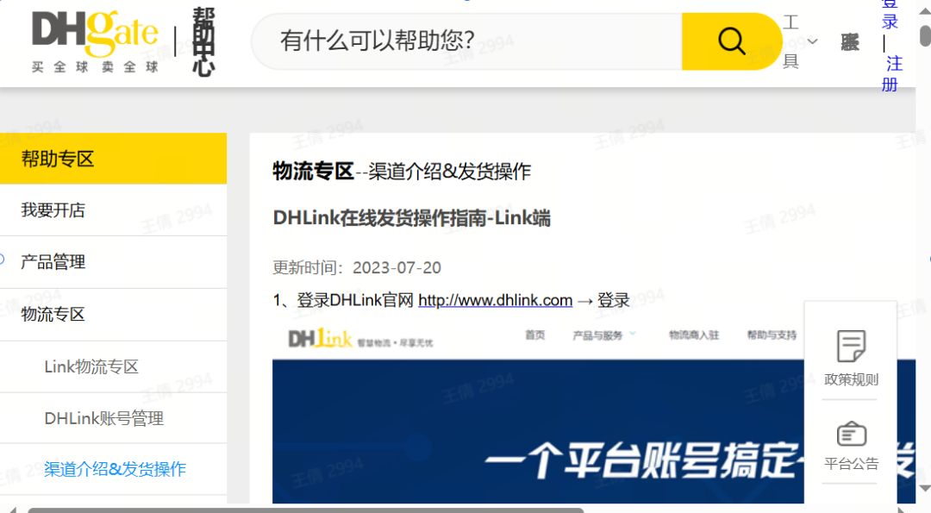Open 渠道介绍&发货操作 in the sidebar
The width and height of the screenshot is (931, 513).
114,468
